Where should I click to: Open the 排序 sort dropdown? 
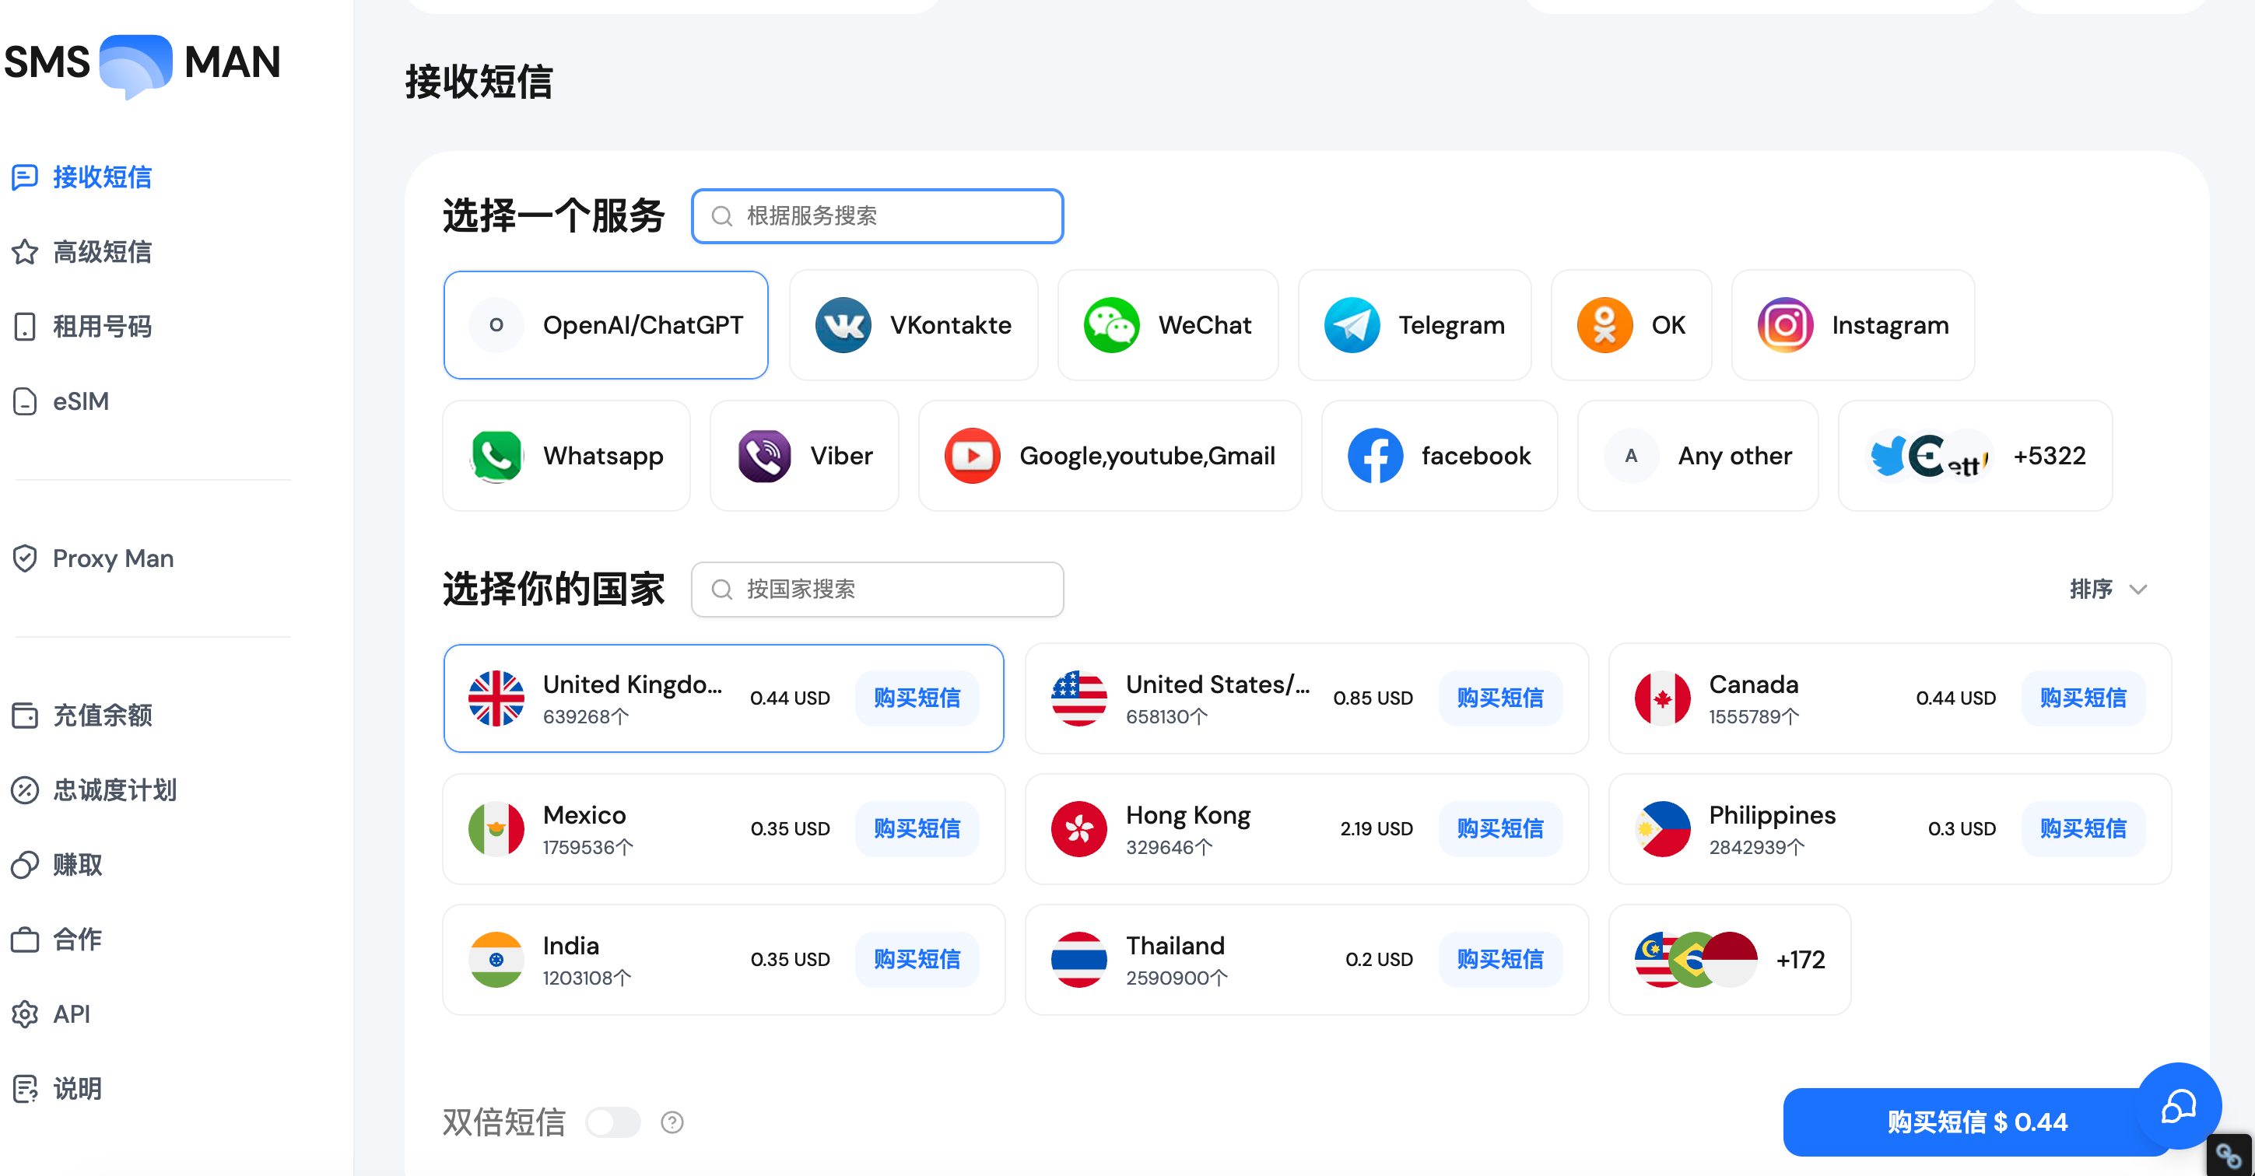point(2108,589)
